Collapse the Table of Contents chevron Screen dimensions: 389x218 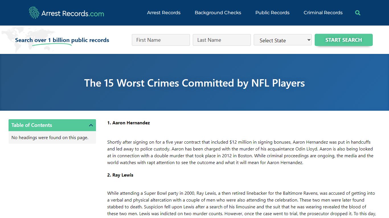(x=91, y=125)
